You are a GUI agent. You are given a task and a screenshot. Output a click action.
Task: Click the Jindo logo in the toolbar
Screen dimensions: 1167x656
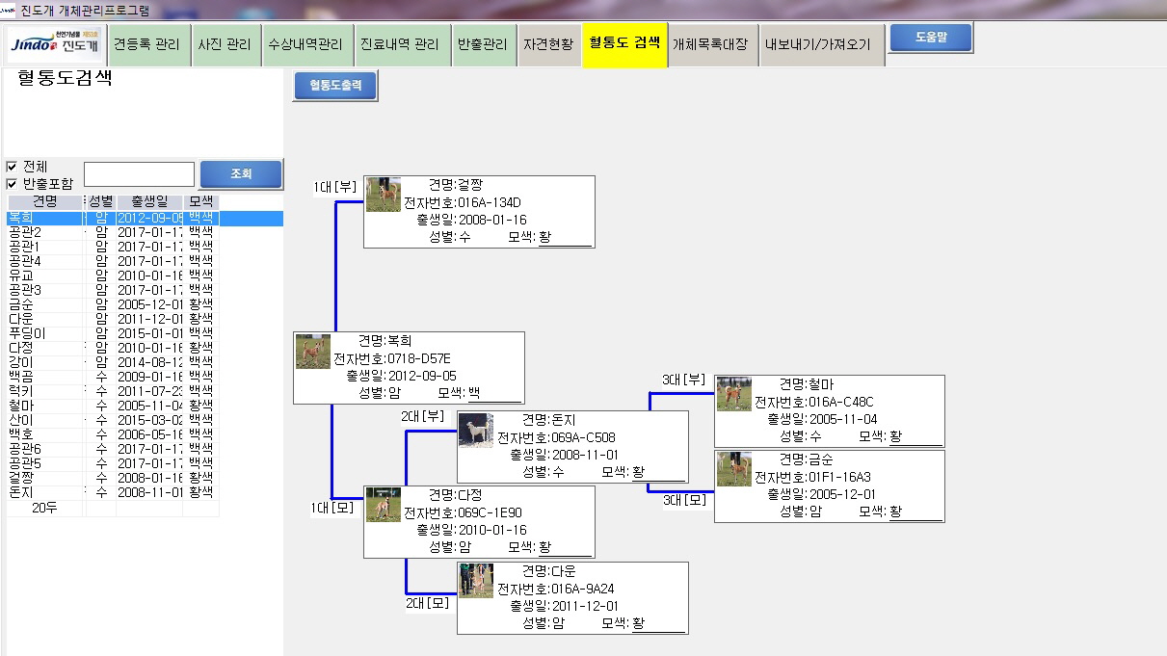click(x=53, y=43)
